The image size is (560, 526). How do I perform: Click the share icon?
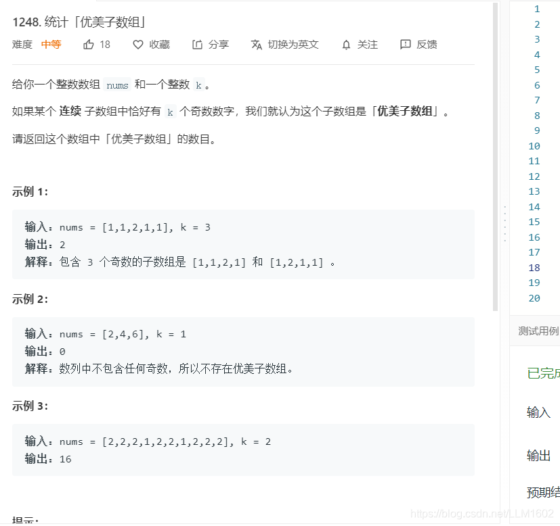click(x=197, y=45)
